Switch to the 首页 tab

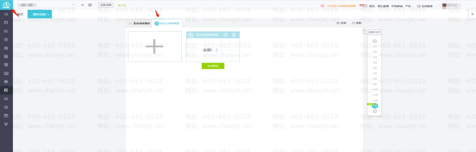tap(20, 14)
